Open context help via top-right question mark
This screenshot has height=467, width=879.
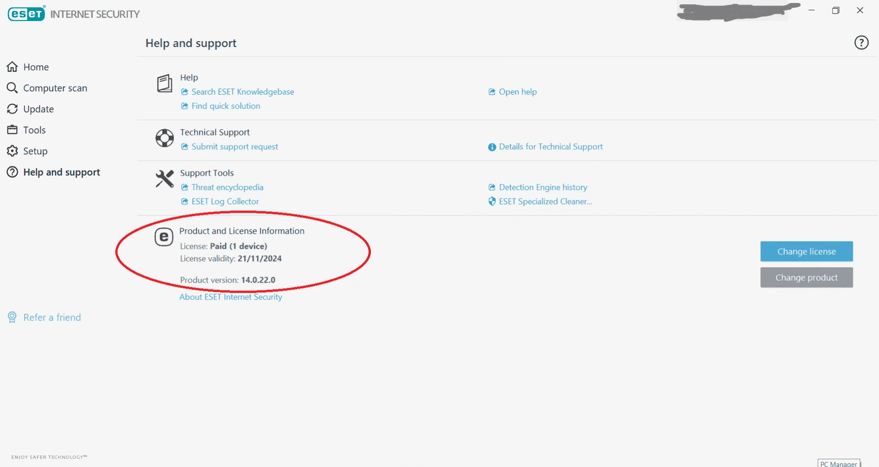click(x=861, y=43)
